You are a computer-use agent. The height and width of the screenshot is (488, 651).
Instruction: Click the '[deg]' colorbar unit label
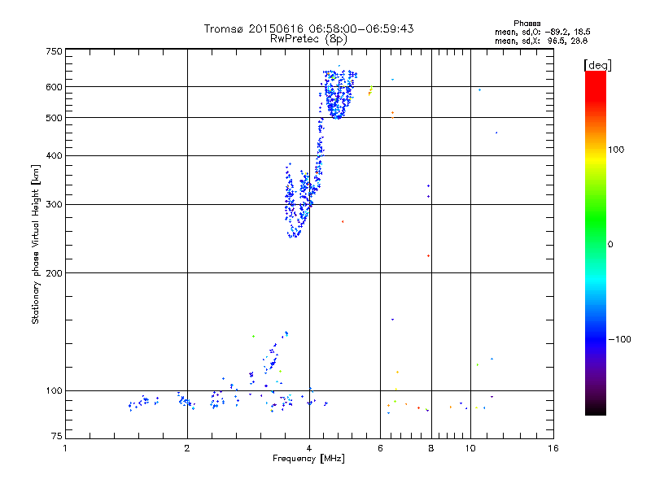point(597,65)
